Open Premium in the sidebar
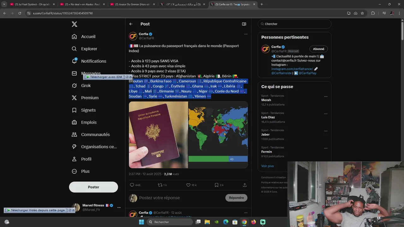This screenshot has height=227, width=404. (x=85, y=98)
